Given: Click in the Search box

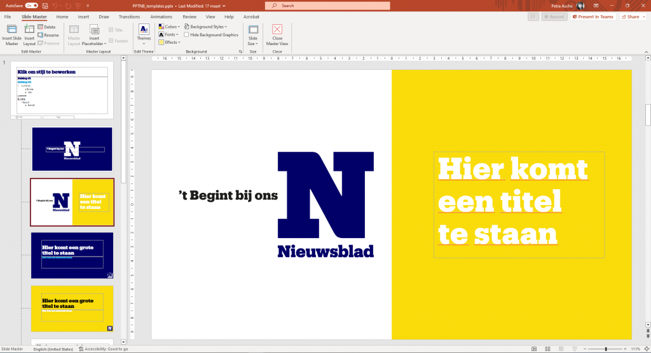Looking at the screenshot, I should point(327,6).
